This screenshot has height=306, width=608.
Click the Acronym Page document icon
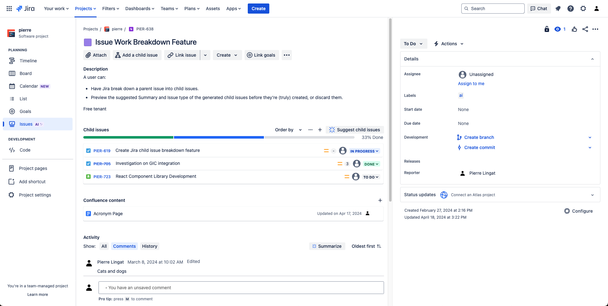[x=88, y=214]
